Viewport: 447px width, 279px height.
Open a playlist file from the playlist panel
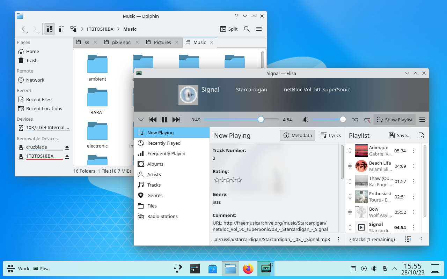[x=421, y=135]
